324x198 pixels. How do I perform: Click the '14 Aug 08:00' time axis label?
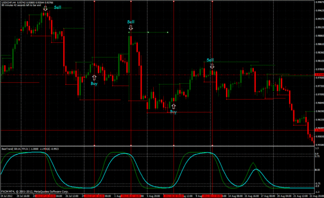[235, 196]
